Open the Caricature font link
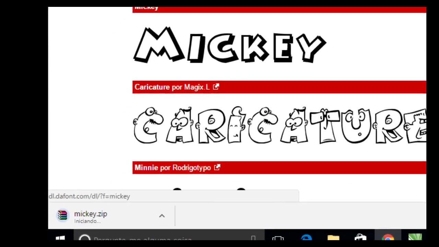Viewport: 439px width, 247px height. point(152,87)
